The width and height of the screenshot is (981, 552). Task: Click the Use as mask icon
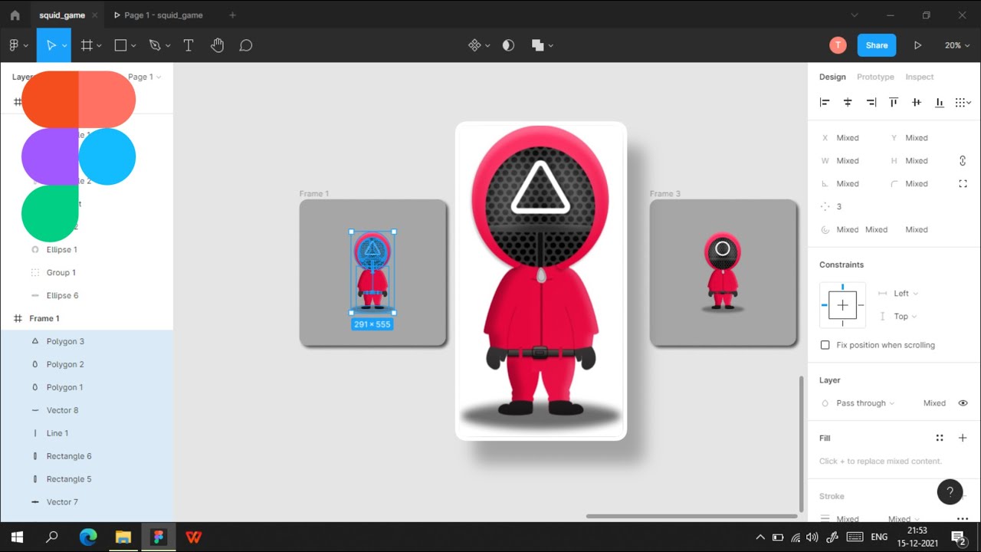[x=508, y=45]
